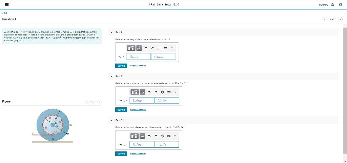Undo in Part A answer toolbar
The width and height of the screenshot is (347, 163).
tap(146, 48)
